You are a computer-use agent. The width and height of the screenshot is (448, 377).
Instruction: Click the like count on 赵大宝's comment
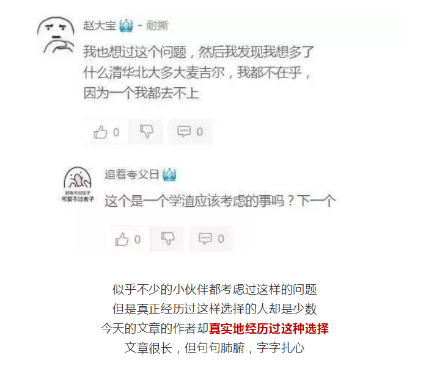click(x=116, y=132)
